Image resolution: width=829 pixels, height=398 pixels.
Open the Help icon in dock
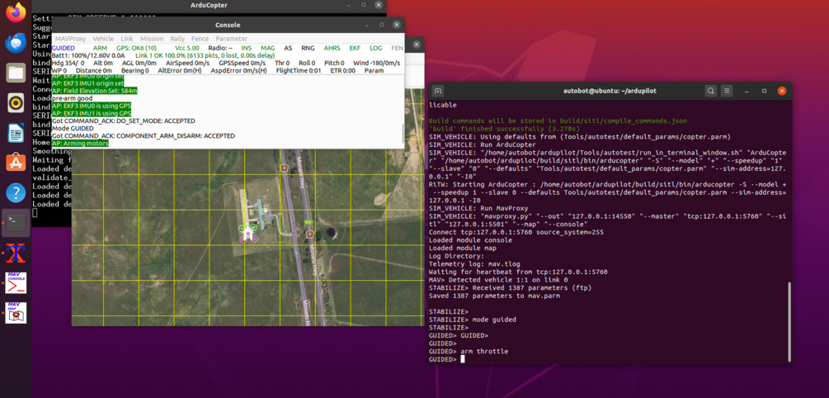[x=16, y=192]
